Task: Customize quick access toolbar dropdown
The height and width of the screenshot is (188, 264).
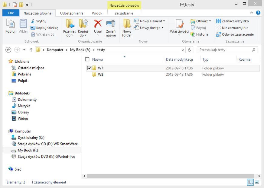Action: coord(27,5)
